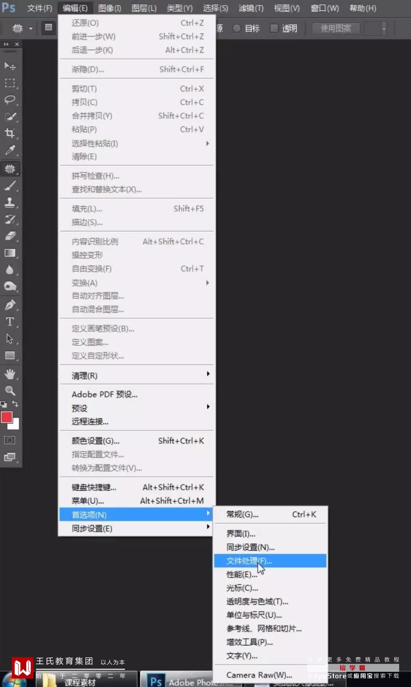Open the 窗口(W) menu

click(325, 8)
